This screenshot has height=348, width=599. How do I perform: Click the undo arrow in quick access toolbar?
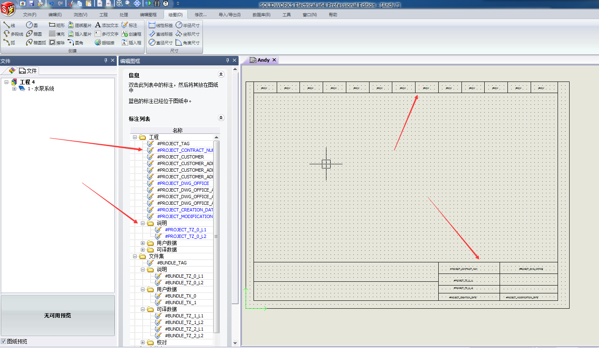(x=51, y=3)
